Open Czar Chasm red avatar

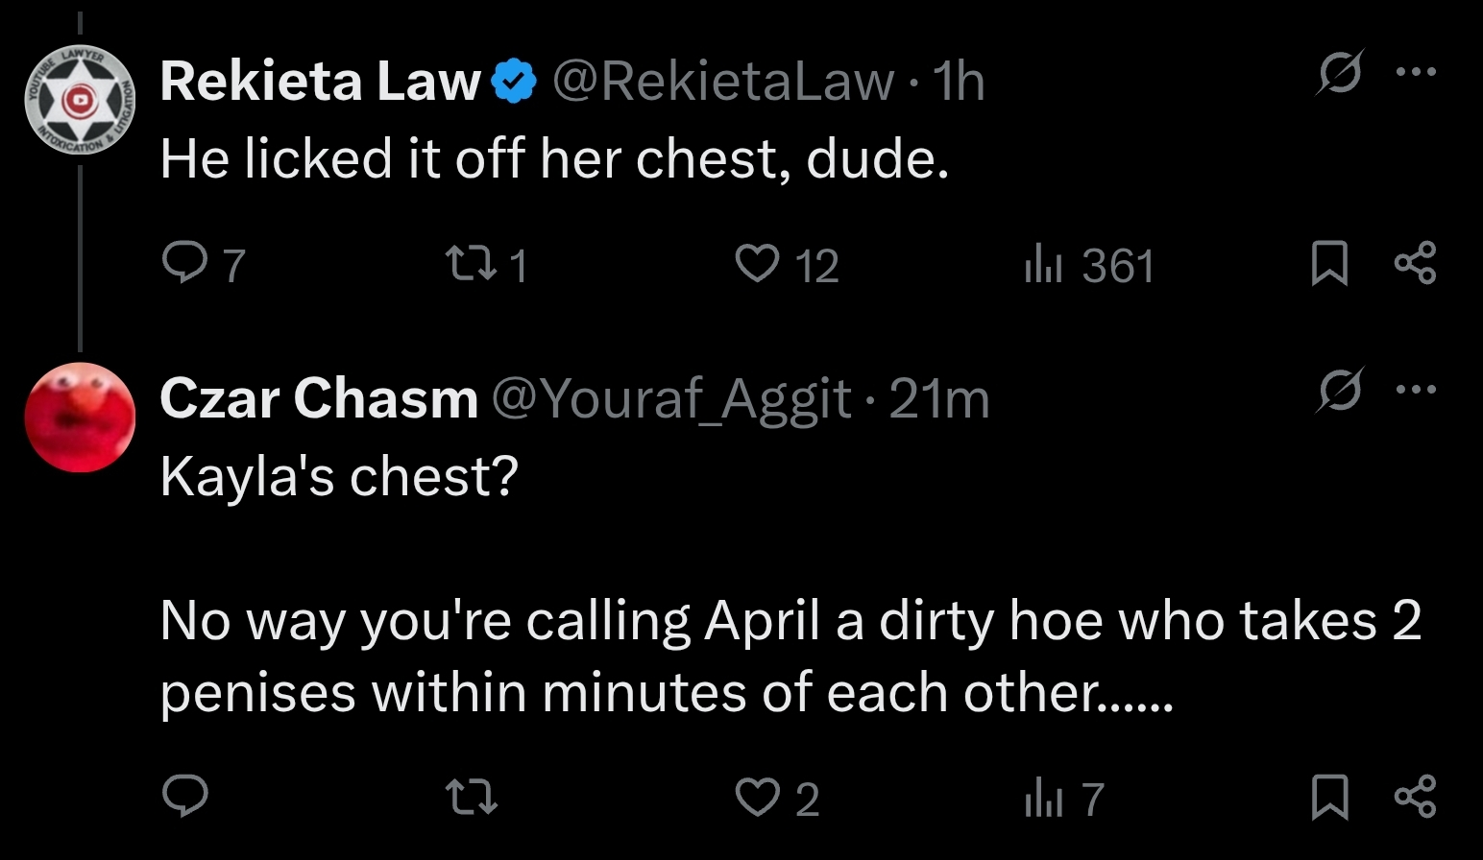(x=80, y=418)
